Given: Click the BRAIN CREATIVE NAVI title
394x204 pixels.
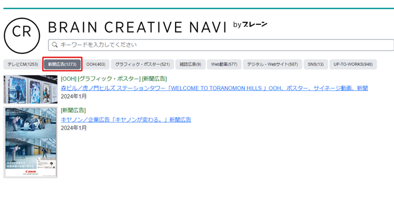Looking at the screenshot, I should click(x=137, y=27).
